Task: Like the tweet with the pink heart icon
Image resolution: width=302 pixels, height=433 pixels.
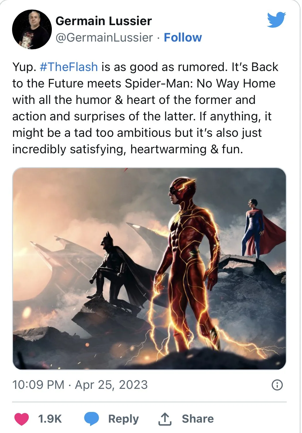Action: (22, 419)
